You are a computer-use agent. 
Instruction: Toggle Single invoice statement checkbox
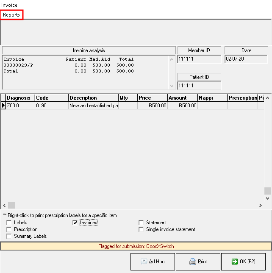click(x=142, y=229)
